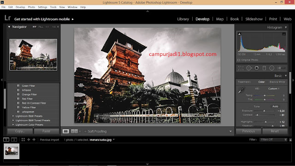Image resolution: width=295 pixels, height=166 pixels.
Task: Open Get started with Lightroom mobile
Action: coord(44,19)
